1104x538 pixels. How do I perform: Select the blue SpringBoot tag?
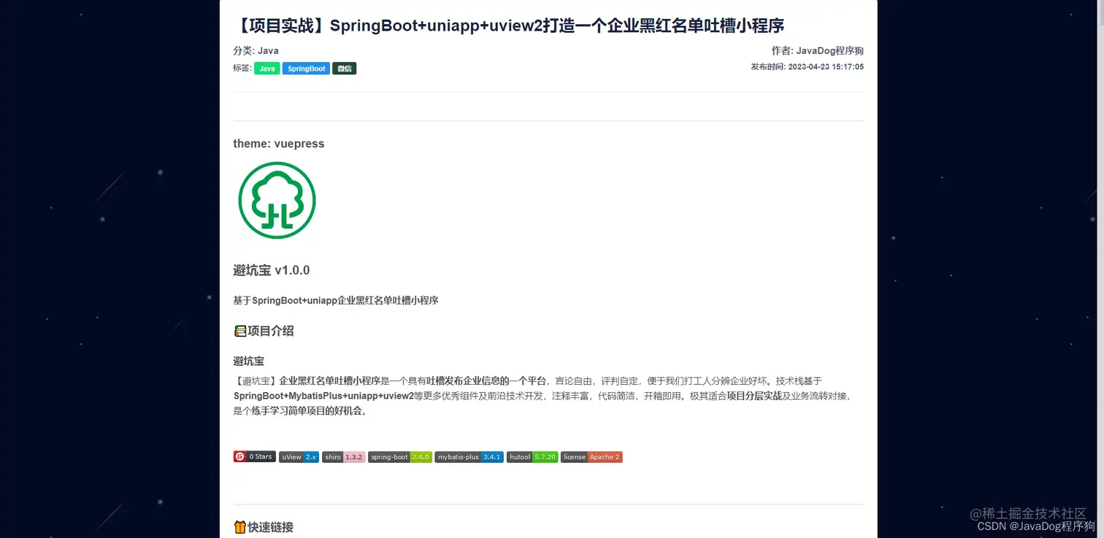coord(305,68)
